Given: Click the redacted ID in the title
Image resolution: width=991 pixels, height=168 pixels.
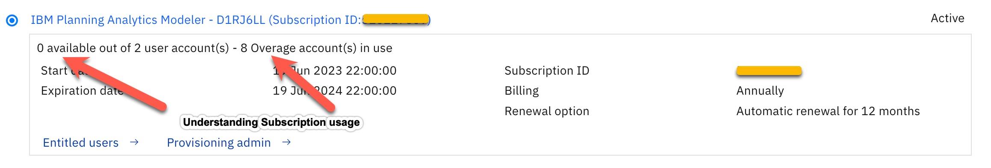Looking at the screenshot, I should (x=396, y=20).
